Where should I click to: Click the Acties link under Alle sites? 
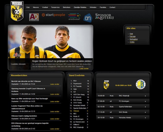coord(132,42)
